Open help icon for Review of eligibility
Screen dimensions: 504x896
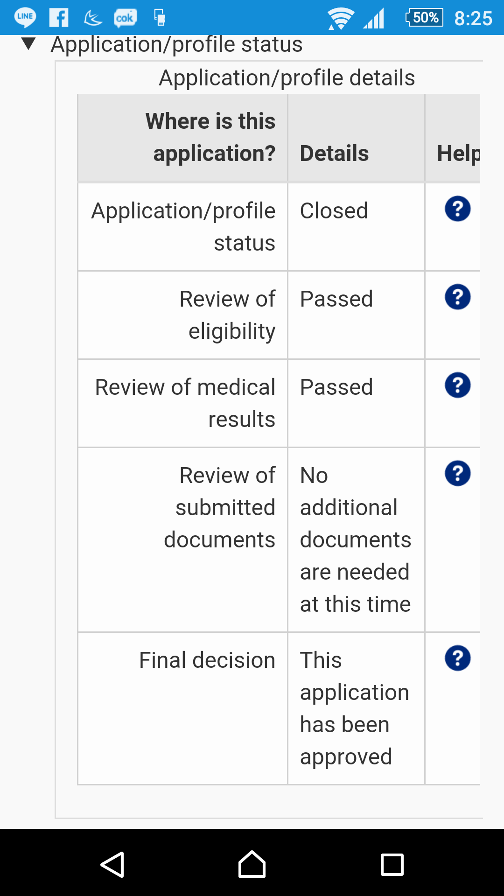click(x=457, y=297)
